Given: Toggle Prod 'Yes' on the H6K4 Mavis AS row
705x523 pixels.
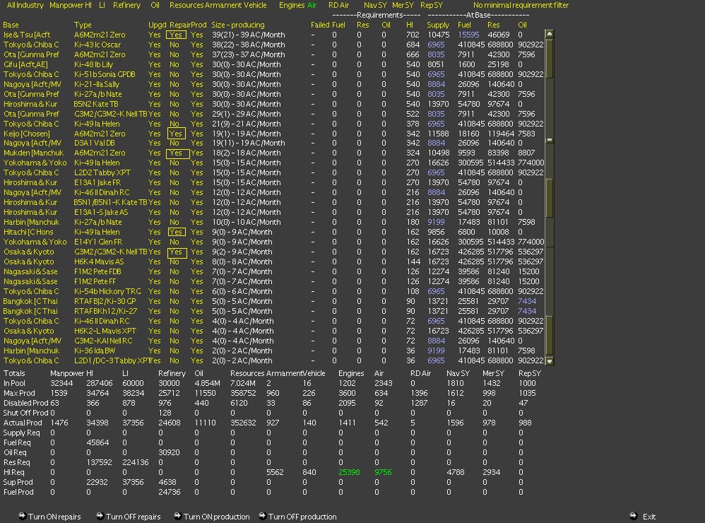Looking at the screenshot, I should point(196,261).
